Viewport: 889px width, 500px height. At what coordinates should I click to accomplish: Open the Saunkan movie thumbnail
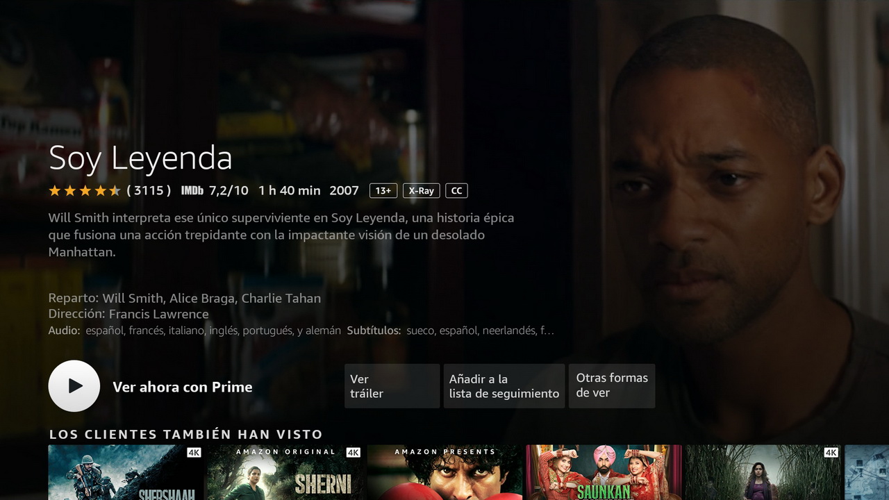pyautogui.click(x=604, y=473)
